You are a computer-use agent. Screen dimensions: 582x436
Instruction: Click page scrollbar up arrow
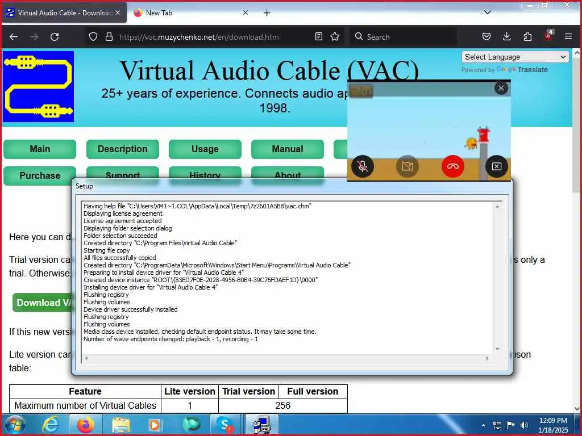(577, 53)
